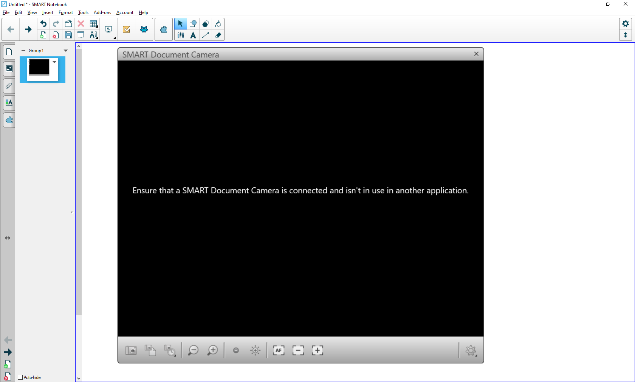Zoom in the document camera view

[x=213, y=350]
